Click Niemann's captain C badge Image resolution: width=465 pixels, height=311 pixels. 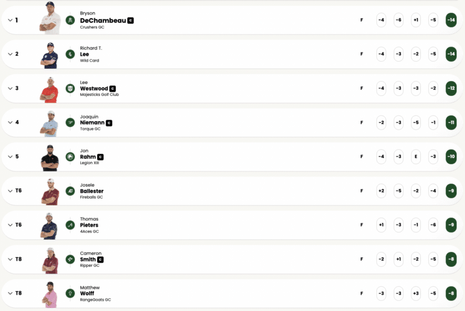click(109, 123)
